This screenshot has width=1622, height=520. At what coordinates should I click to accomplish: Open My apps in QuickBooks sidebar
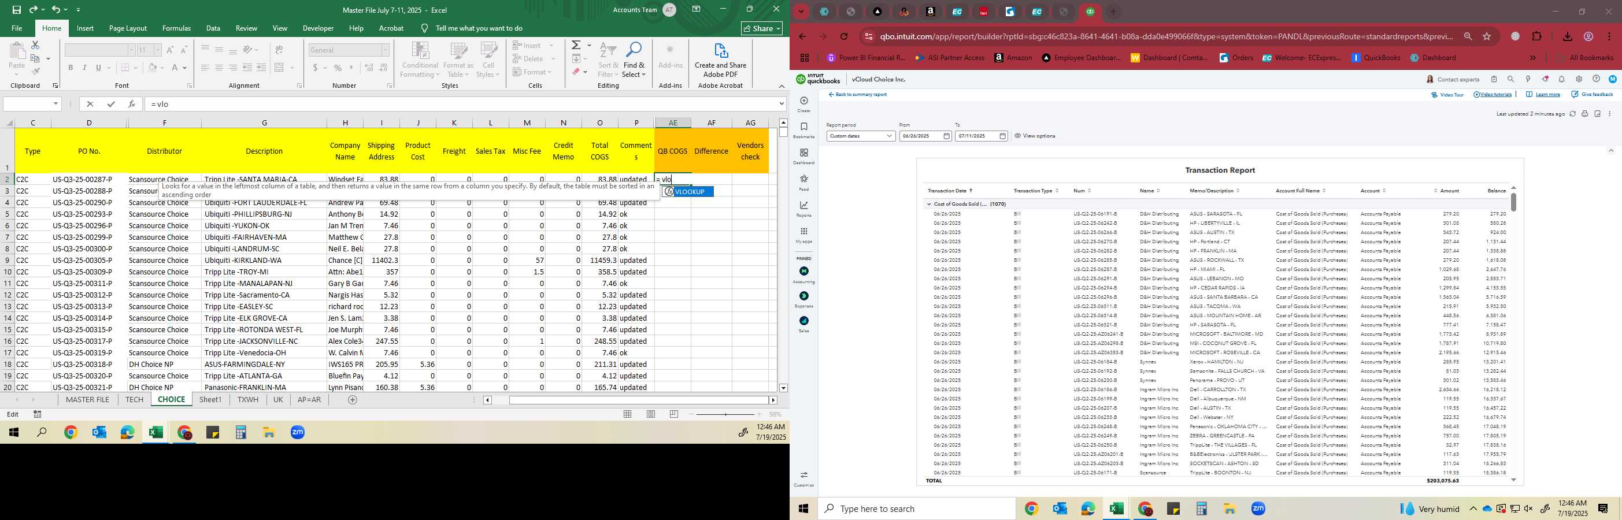[803, 236]
